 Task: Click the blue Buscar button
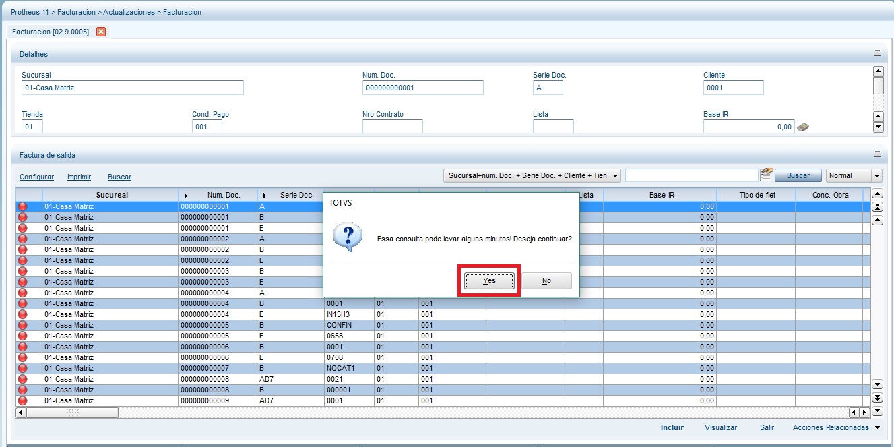798,175
